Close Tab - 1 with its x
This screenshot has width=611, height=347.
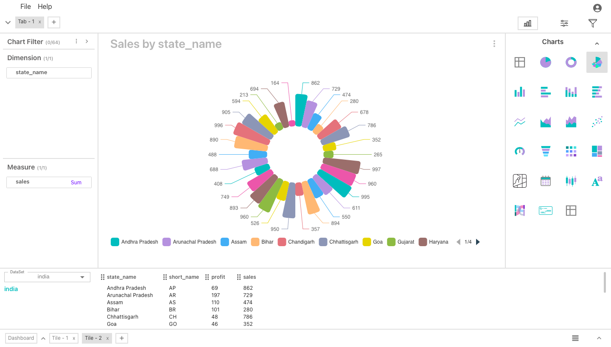tap(40, 22)
